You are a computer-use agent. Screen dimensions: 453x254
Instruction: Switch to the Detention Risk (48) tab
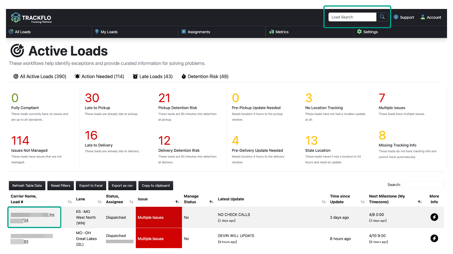point(205,77)
